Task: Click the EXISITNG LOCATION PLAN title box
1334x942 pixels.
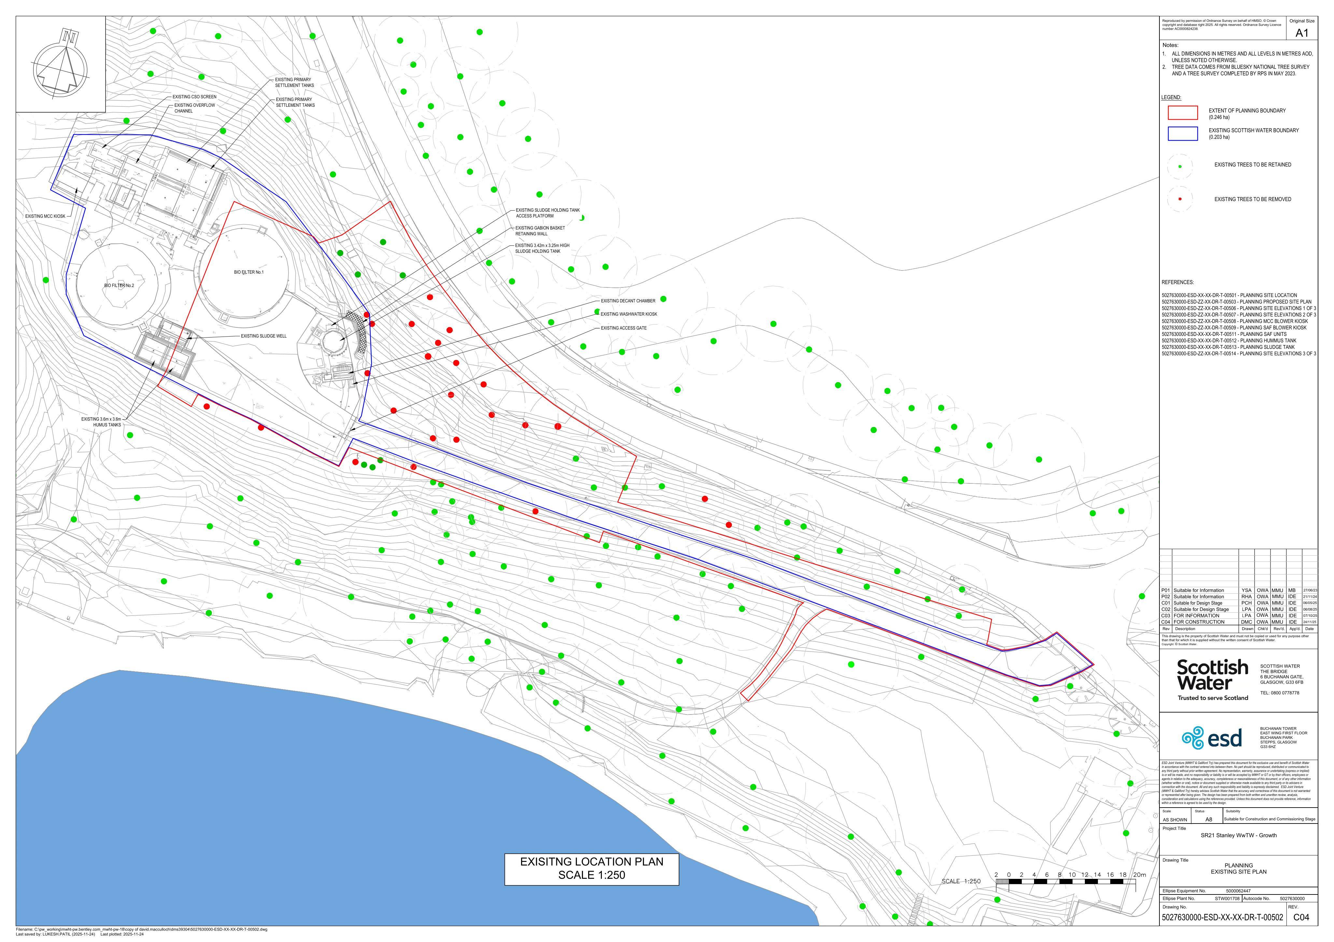Action: coord(591,869)
